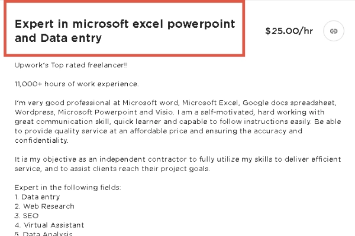Select the "3. SEO" list item
This screenshot has height=236, width=355.
[x=27, y=216]
